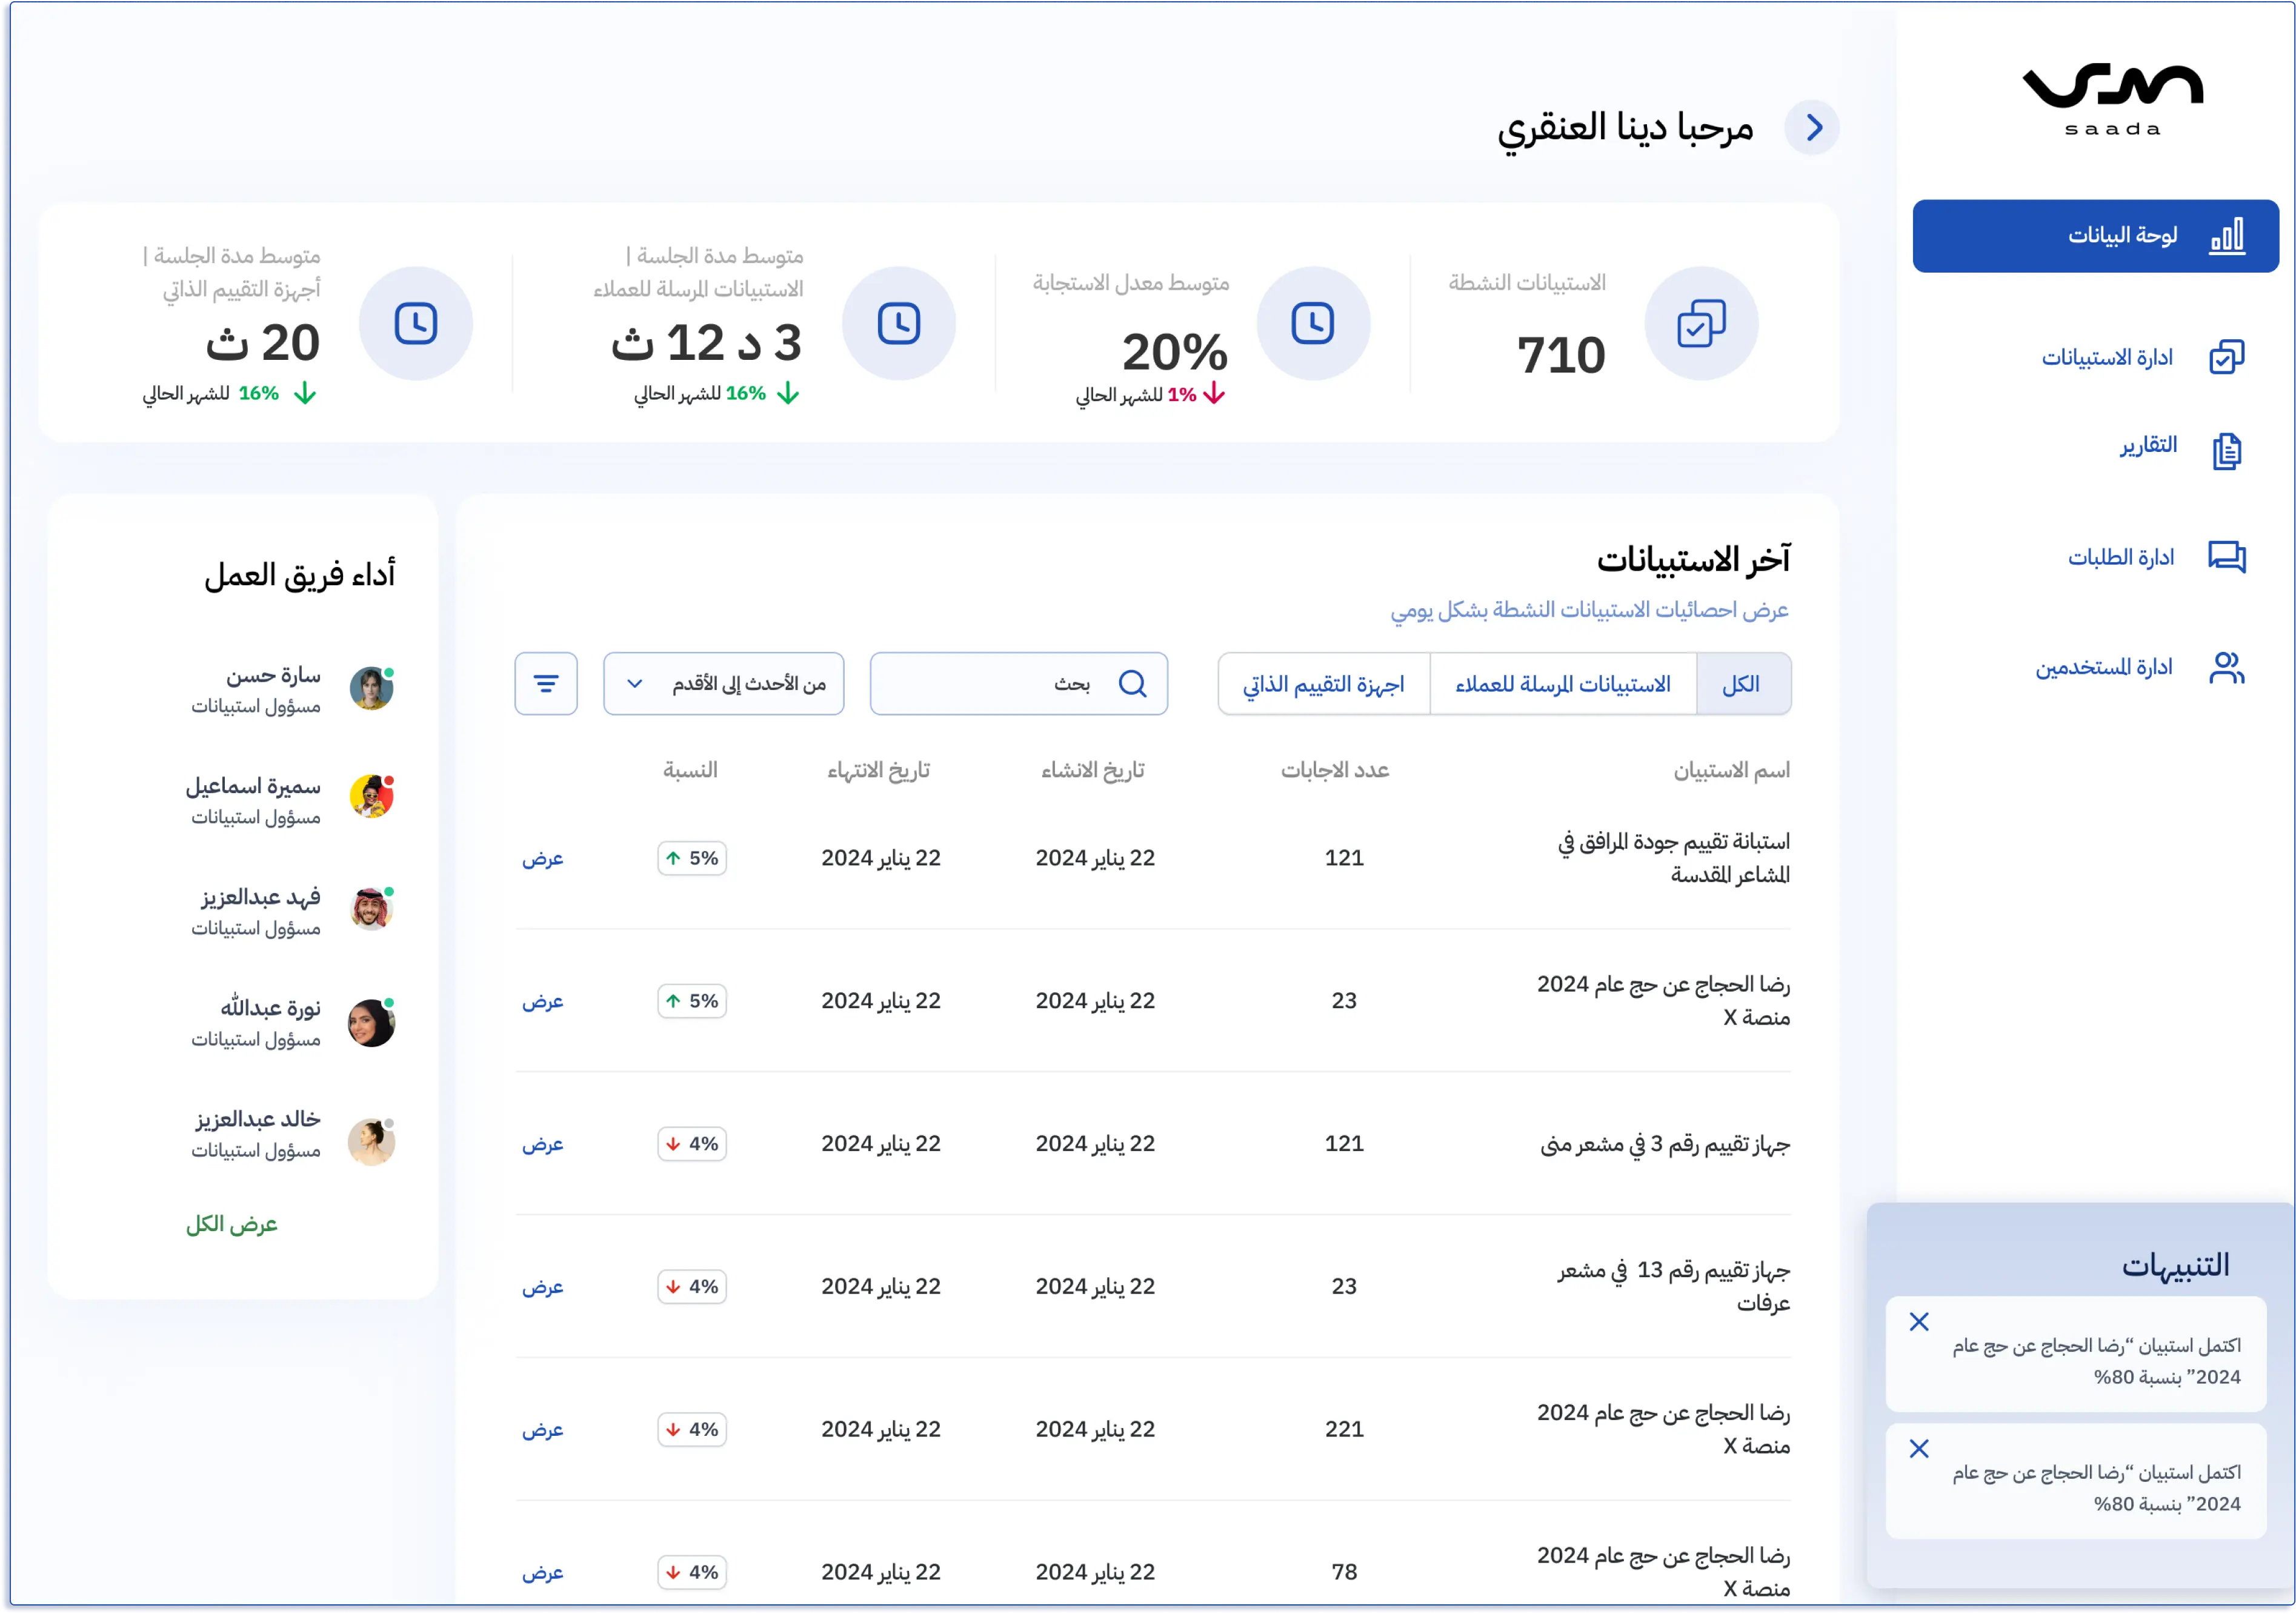Click the filter icon button beside sort dropdown
The width and height of the screenshot is (2296, 1614).
point(546,684)
